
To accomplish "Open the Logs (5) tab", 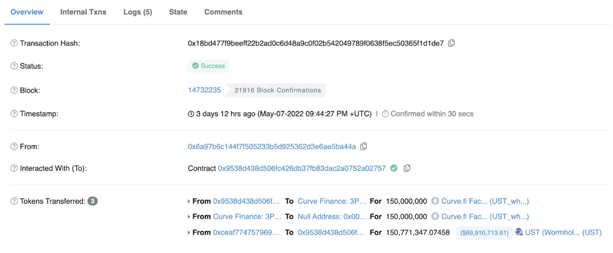I will (138, 12).
